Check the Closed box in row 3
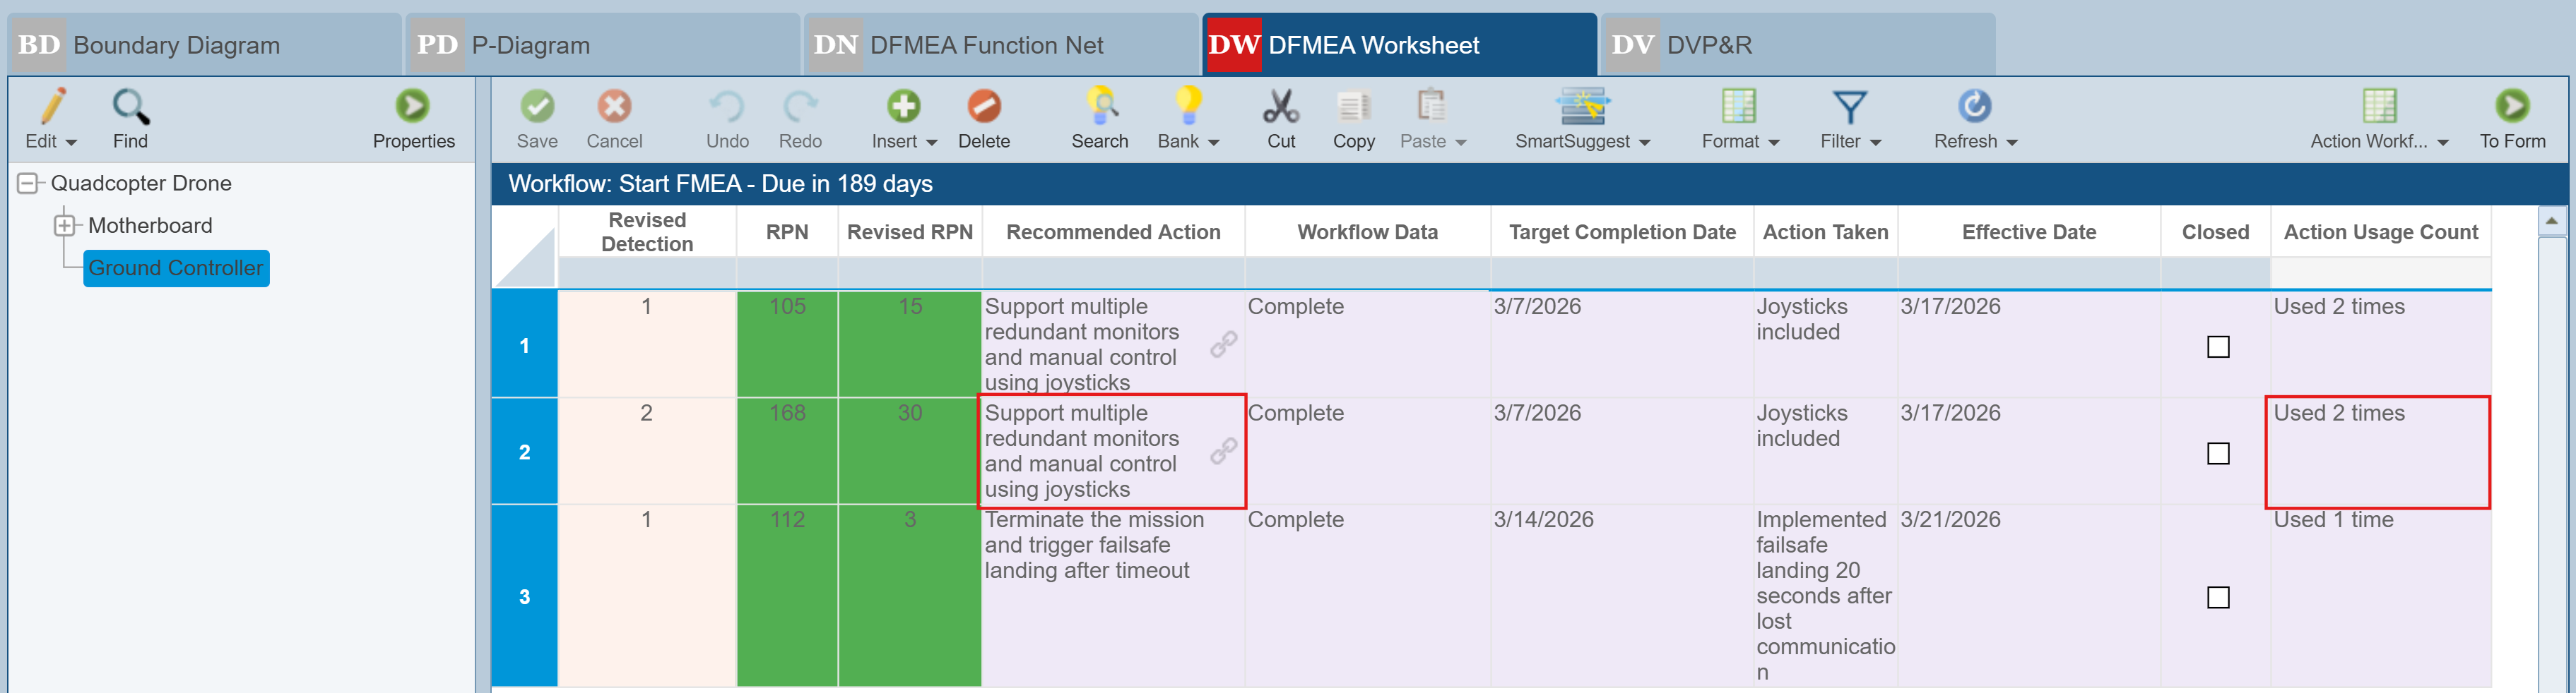This screenshot has height=693, width=2576. (x=2217, y=598)
